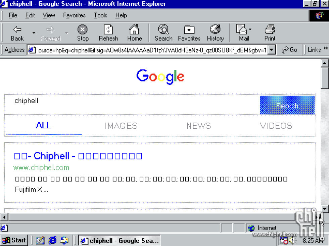The height and width of the screenshot is (246, 329).
Task: Stop loading the page
Action: click(x=83, y=33)
